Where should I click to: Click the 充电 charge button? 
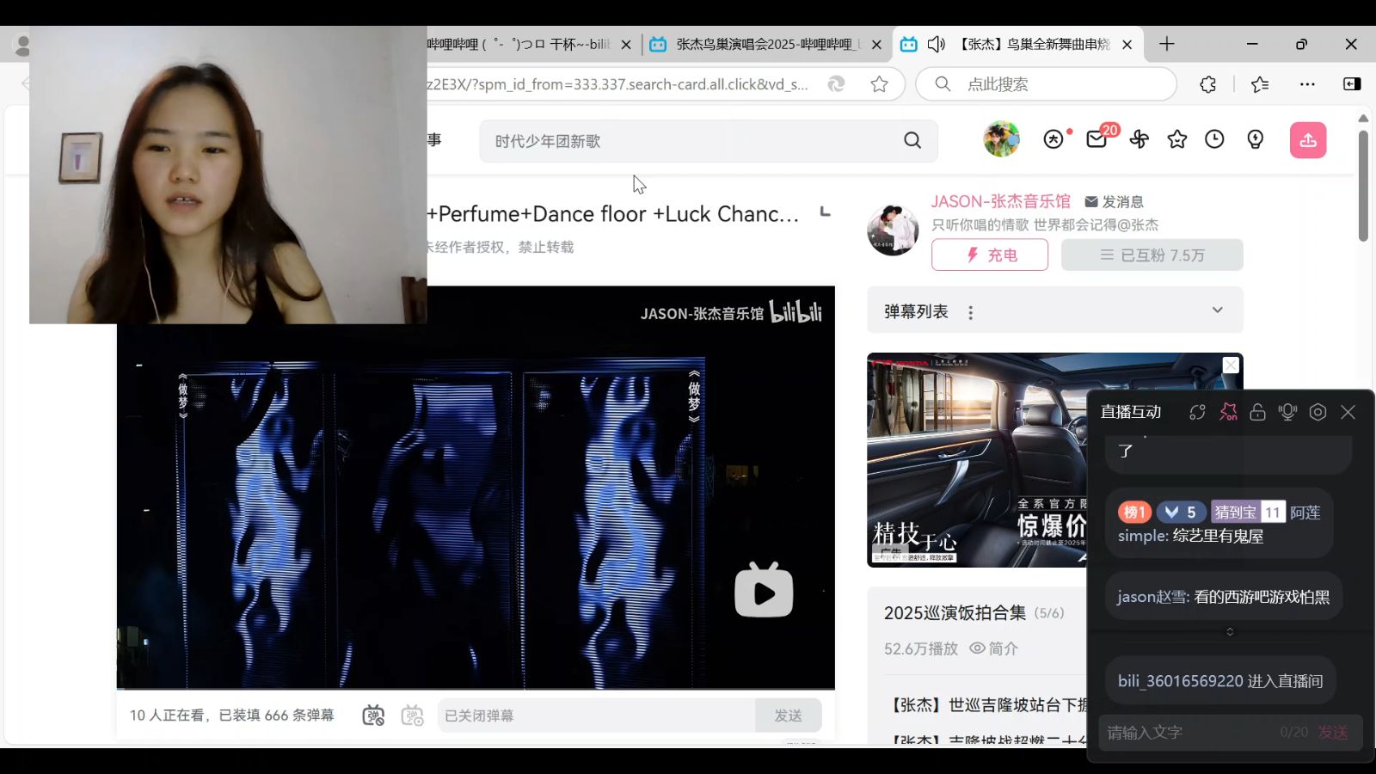coord(990,255)
